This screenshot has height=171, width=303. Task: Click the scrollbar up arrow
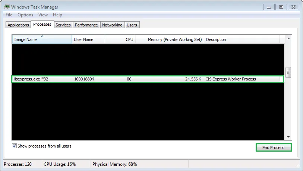(288, 38)
